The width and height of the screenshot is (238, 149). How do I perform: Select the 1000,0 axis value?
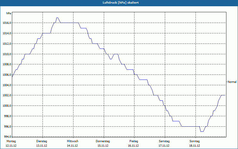tap(7, 106)
